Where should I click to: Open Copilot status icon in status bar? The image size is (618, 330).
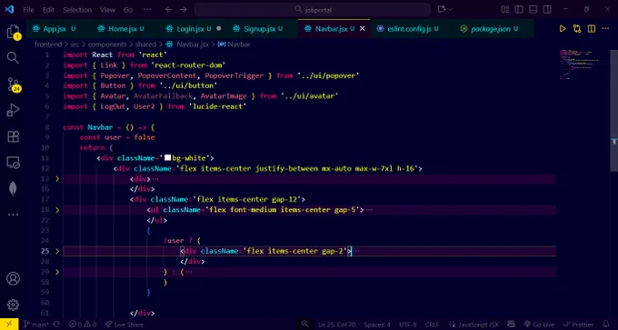[x=511, y=325]
